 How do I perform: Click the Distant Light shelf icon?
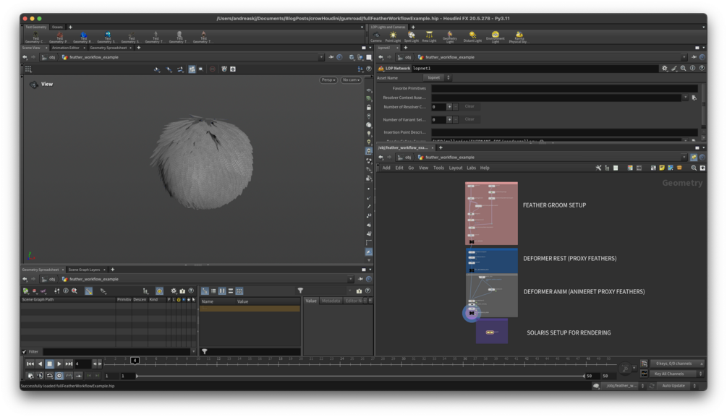coord(472,36)
